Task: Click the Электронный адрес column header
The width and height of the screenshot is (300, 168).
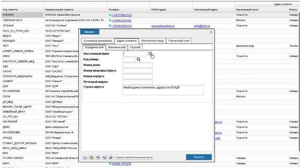Action: pos(206,9)
